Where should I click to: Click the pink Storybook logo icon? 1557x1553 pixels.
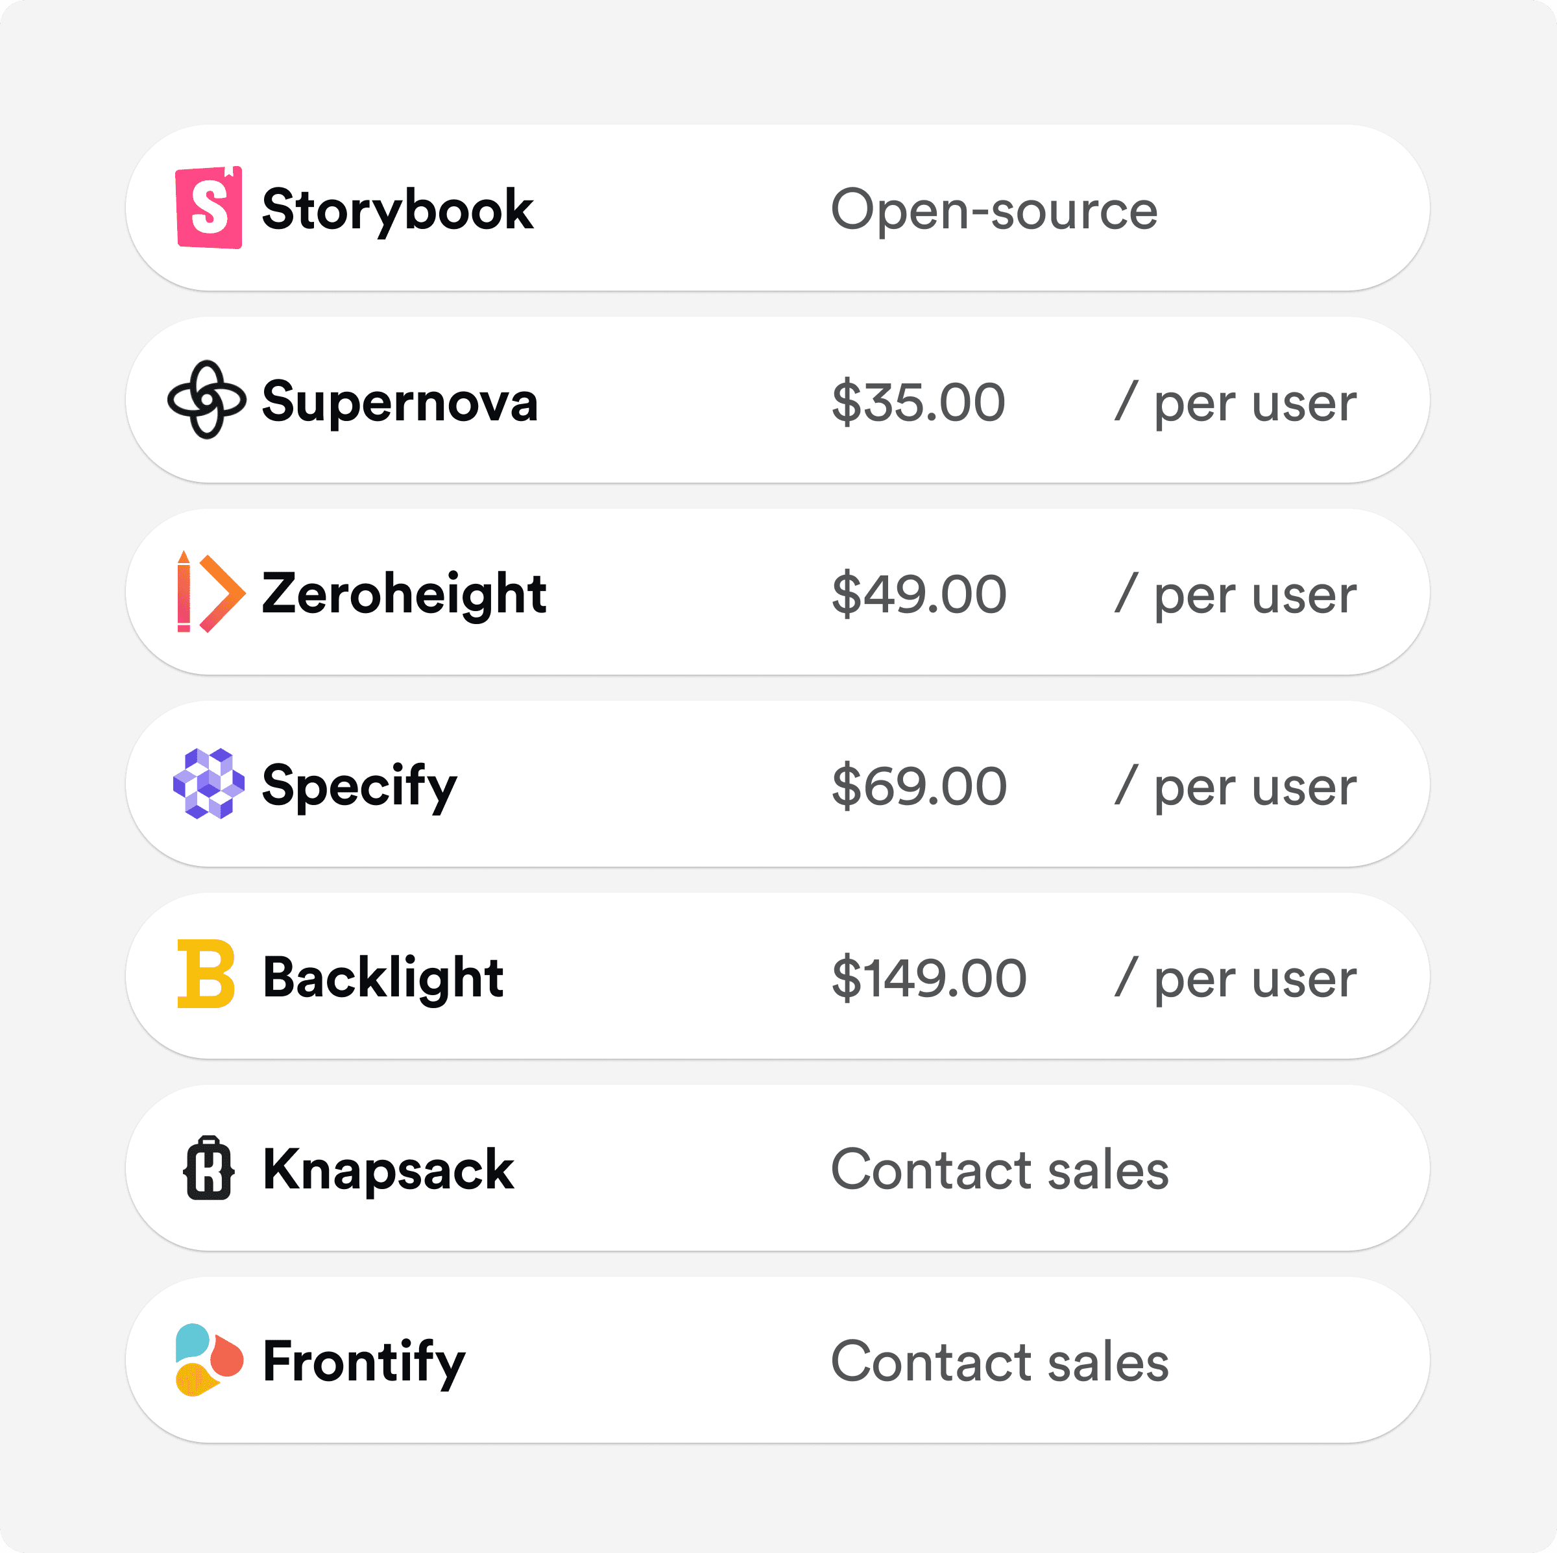coord(209,208)
